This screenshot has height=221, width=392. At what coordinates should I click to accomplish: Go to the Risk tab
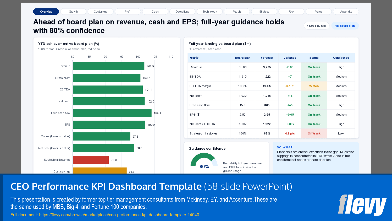291,12
